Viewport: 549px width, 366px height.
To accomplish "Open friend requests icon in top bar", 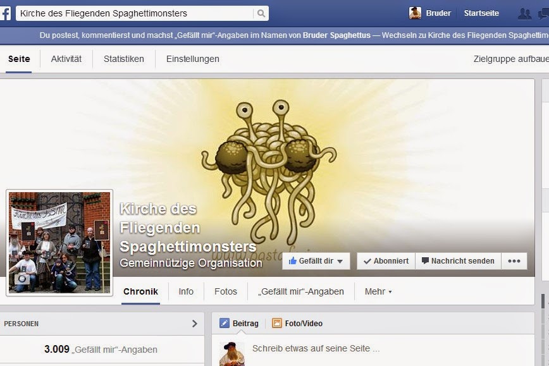I will [x=524, y=13].
